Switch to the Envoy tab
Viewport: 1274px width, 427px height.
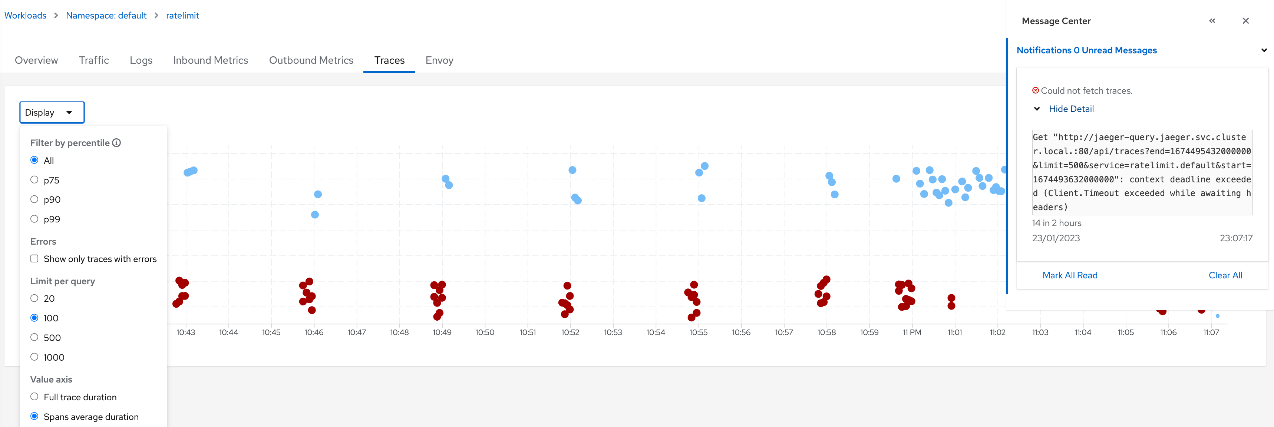pyautogui.click(x=439, y=60)
